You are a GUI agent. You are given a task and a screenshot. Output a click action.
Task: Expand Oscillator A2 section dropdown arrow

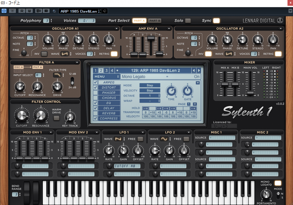(x=280, y=28)
